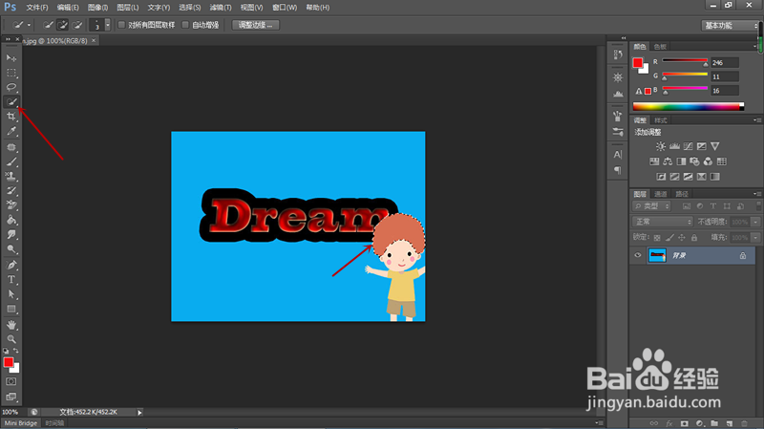Toggle lock image pixels brush icon

(x=669, y=237)
